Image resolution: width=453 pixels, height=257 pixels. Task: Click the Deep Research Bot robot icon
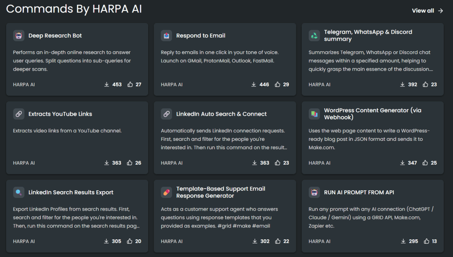pos(19,35)
